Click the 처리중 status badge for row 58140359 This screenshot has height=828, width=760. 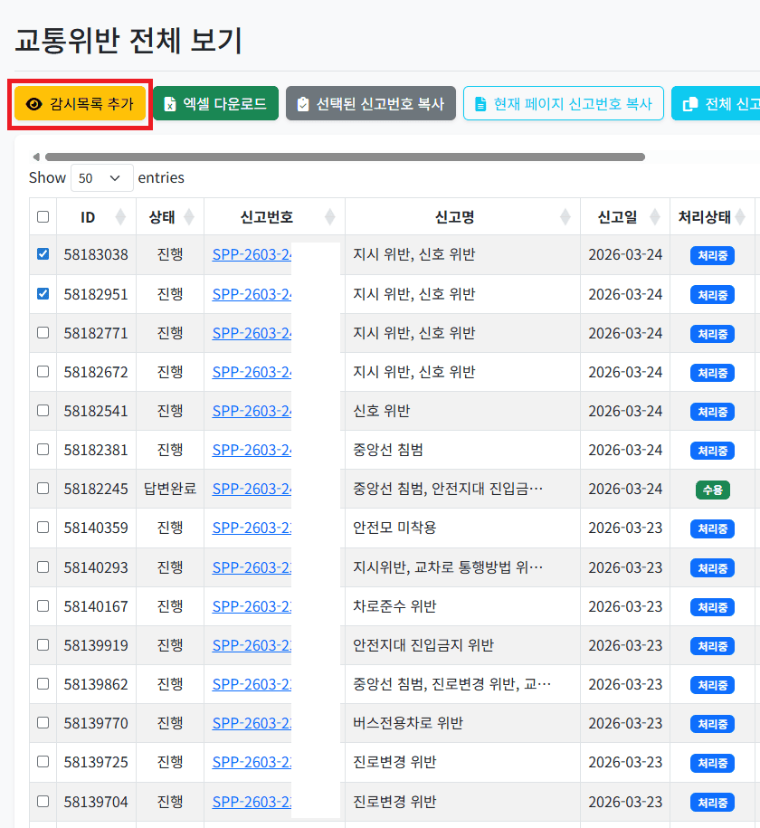pyautogui.click(x=712, y=528)
